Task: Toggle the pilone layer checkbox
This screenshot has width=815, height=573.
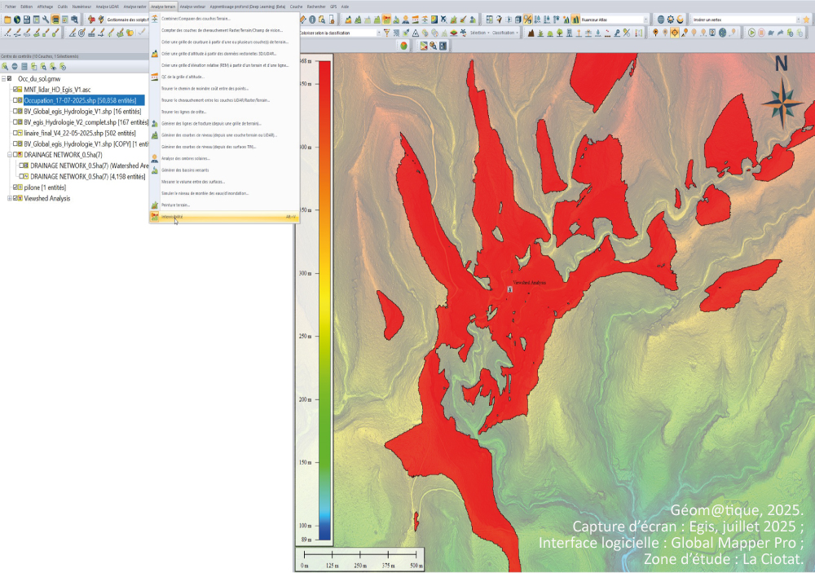Action: (x=16, y=187)
